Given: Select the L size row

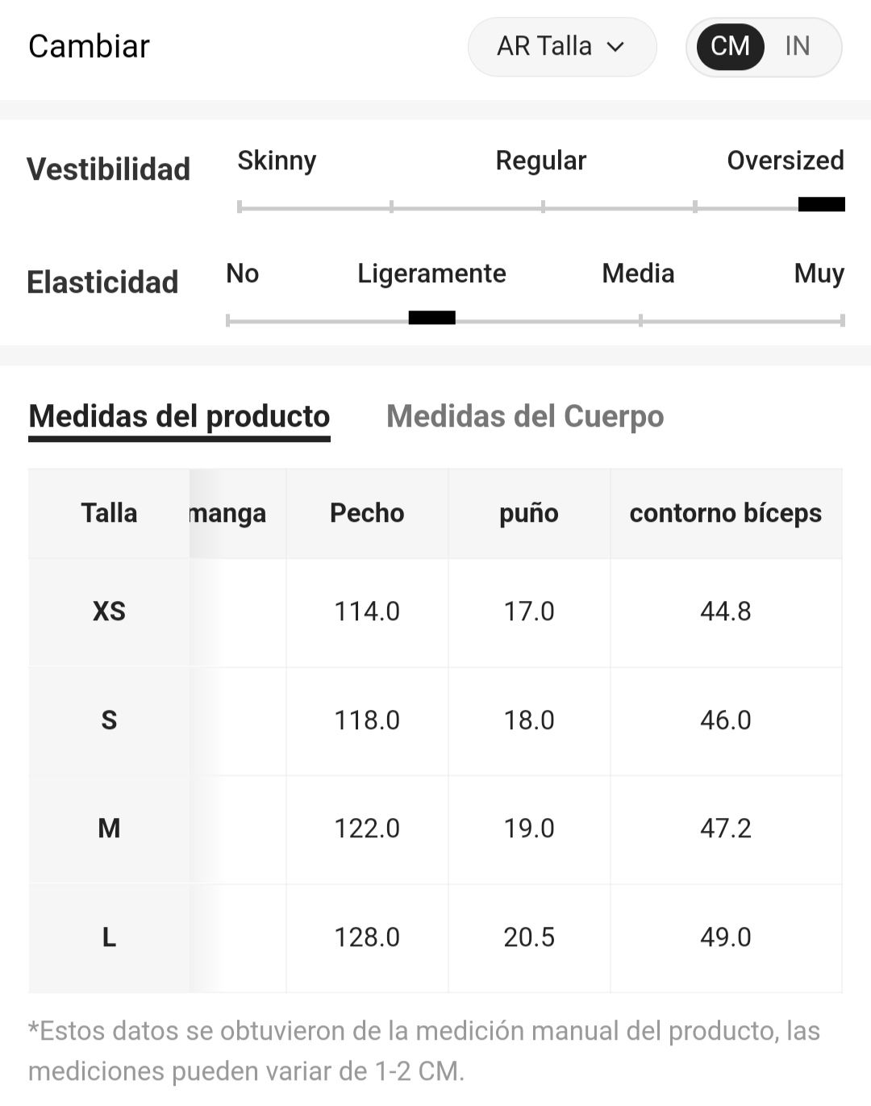Looking at the screenshot, I should click(435, 937).
